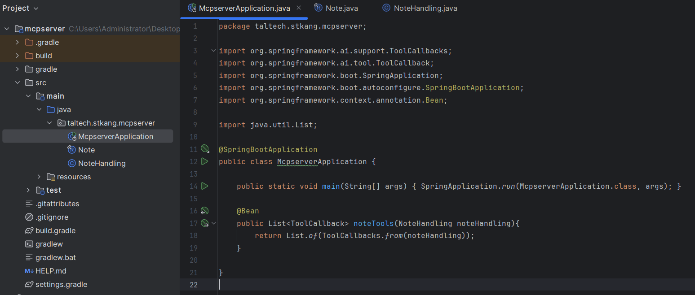Click the @Bean annotation on line 16
The height and width of the screenshot is (295, 695).
[x=248, y=211]
